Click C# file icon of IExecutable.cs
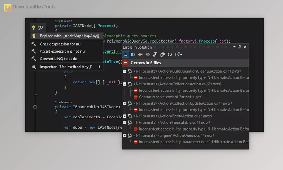The width and height of the screenshot is (283, 170). coord(129,123)
